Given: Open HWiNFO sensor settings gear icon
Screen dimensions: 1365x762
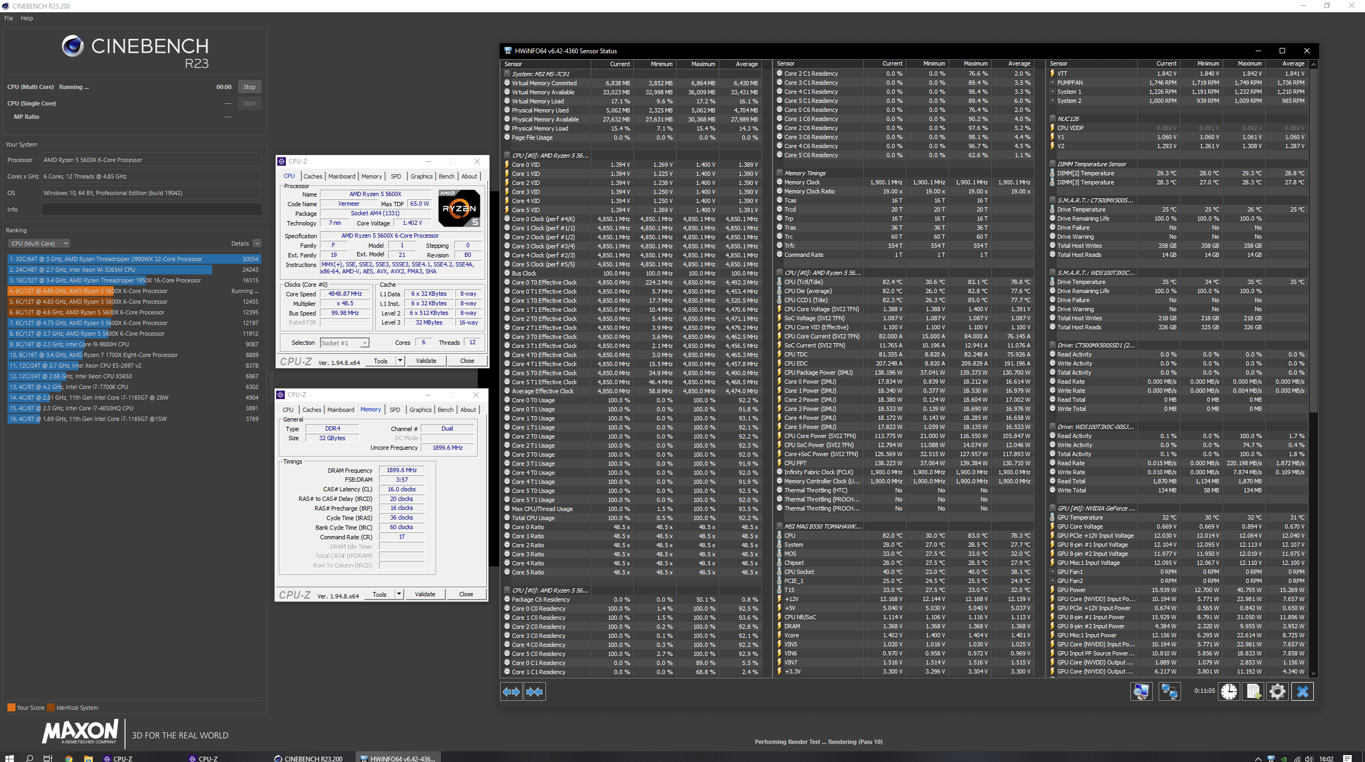Looking at the screenshot, I should (1278, 692).
